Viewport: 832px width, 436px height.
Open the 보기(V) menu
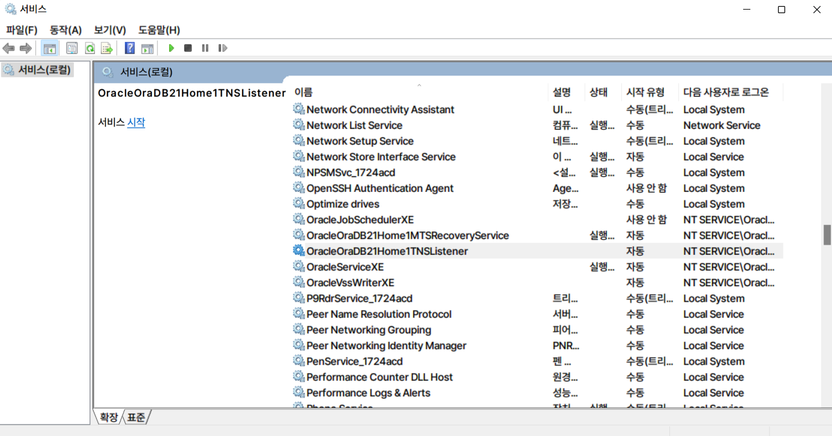coord(110,30)
